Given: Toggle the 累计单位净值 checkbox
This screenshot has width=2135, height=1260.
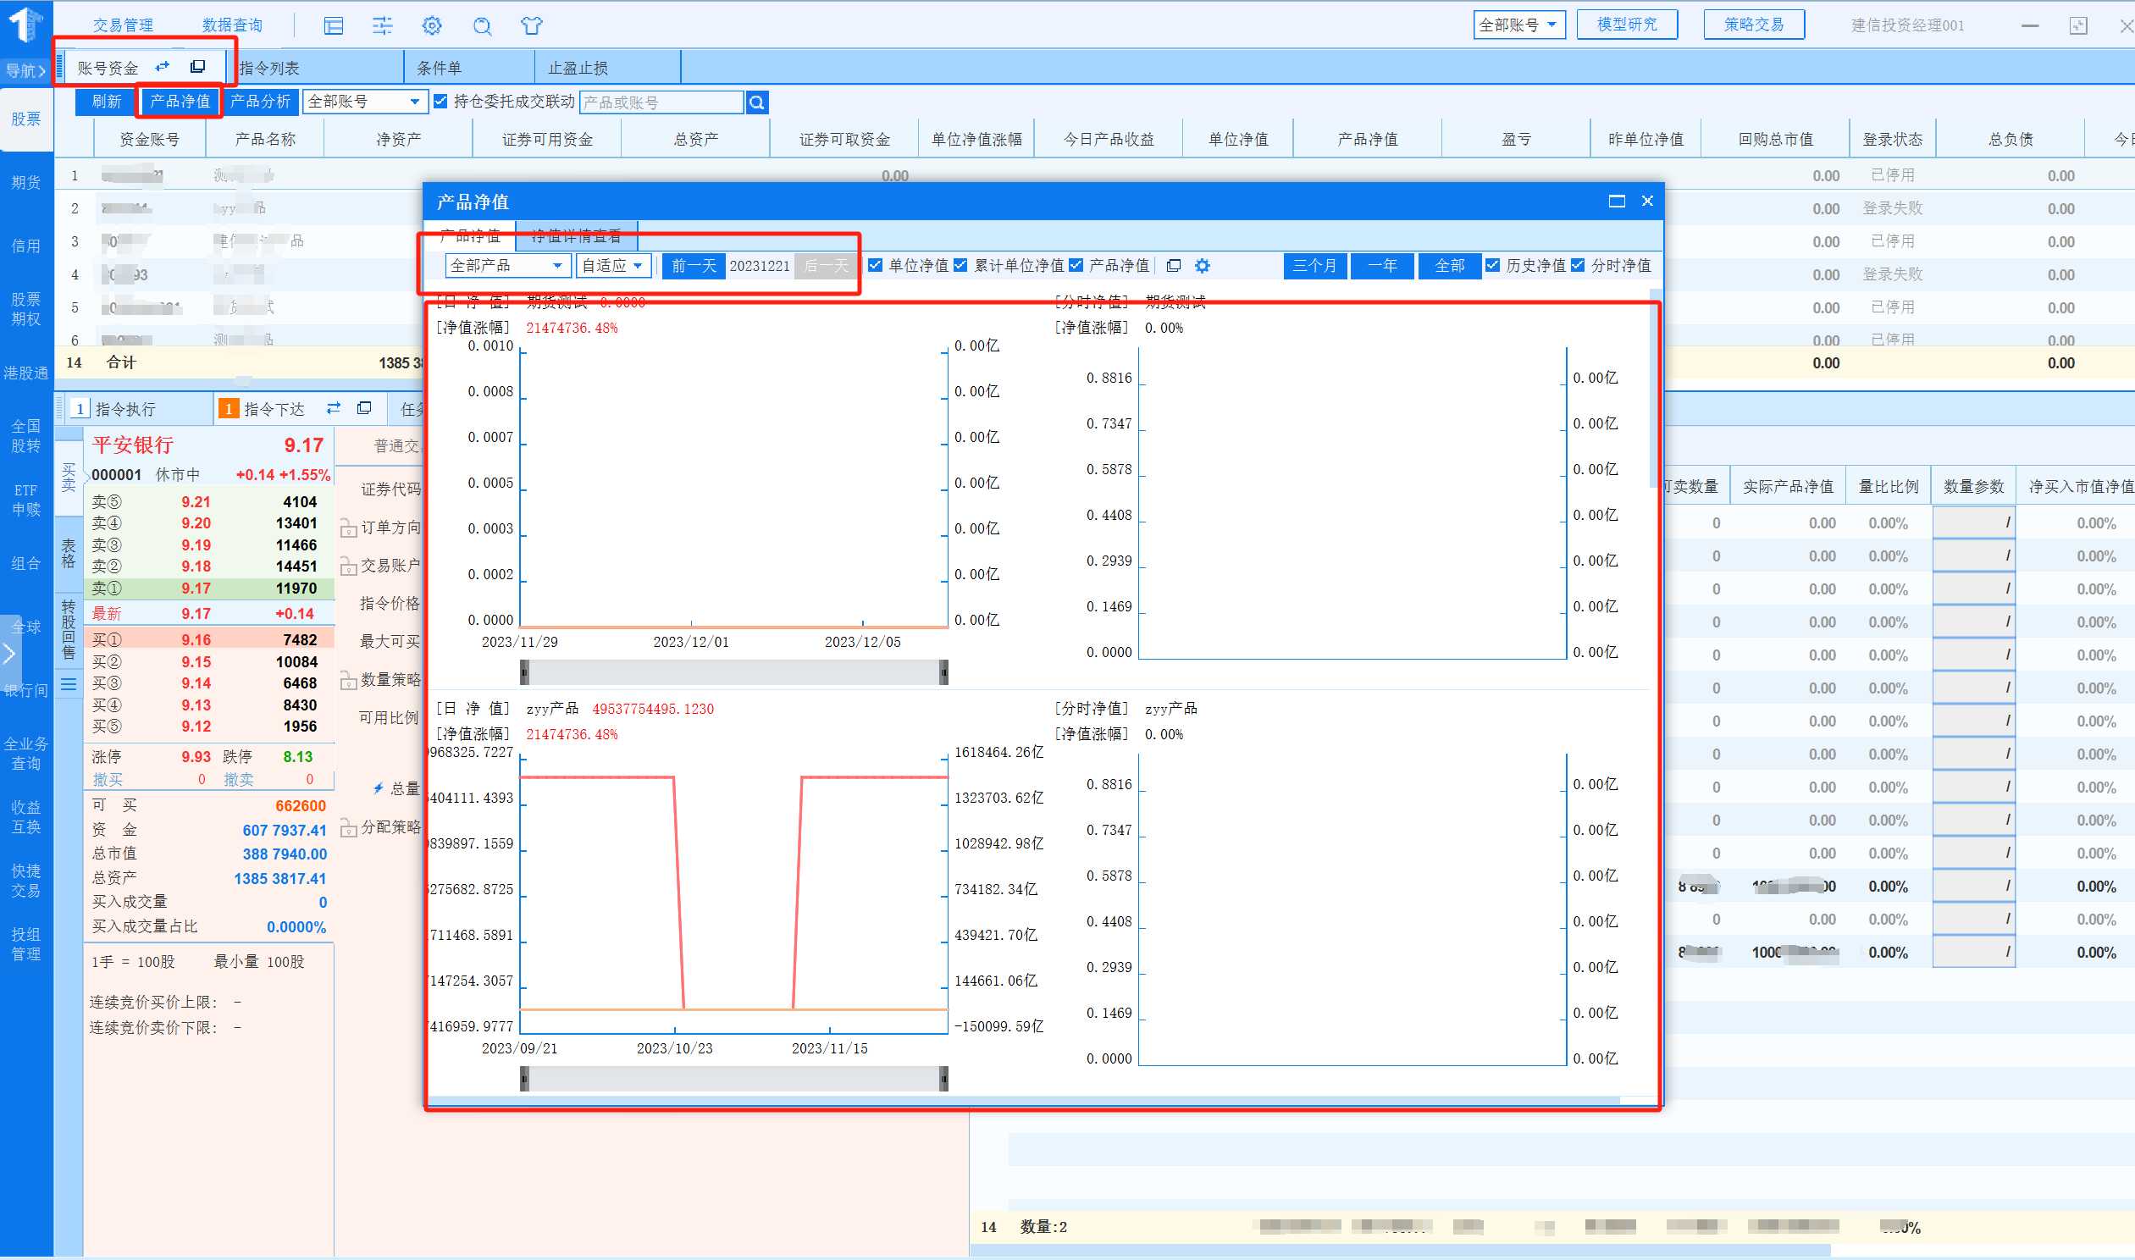Looking at the screenshot, I should [960, 266].
